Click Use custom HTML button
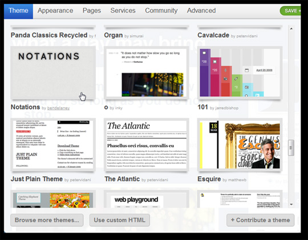The width and height of the screenshot is (308, 240). click(x=120, y=220)
